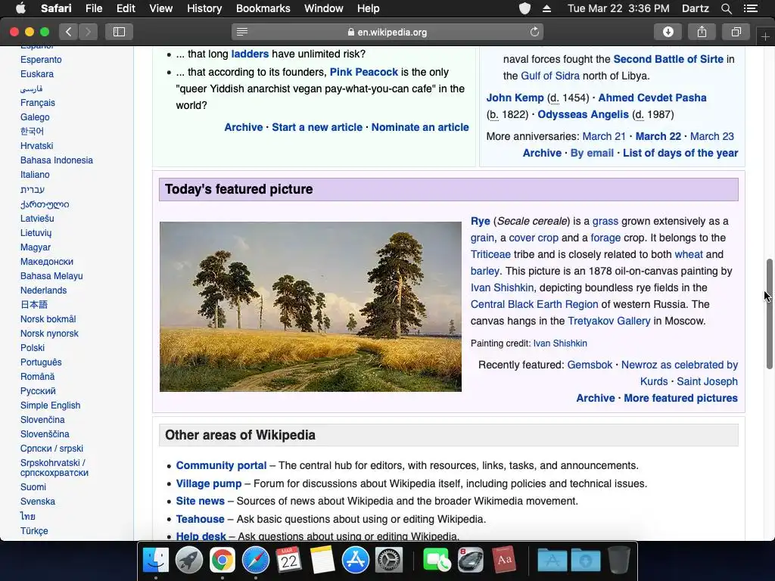This screenshot has height=581, width=775.
Task: Follow the Pink Peacock link
Action: (x=364, y=72)
